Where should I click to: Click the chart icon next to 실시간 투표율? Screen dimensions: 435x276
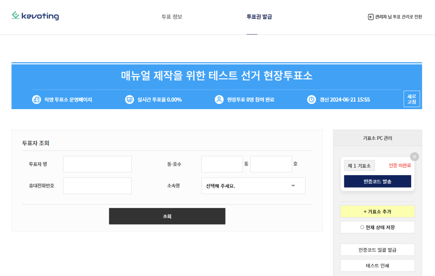click(130, 100)
